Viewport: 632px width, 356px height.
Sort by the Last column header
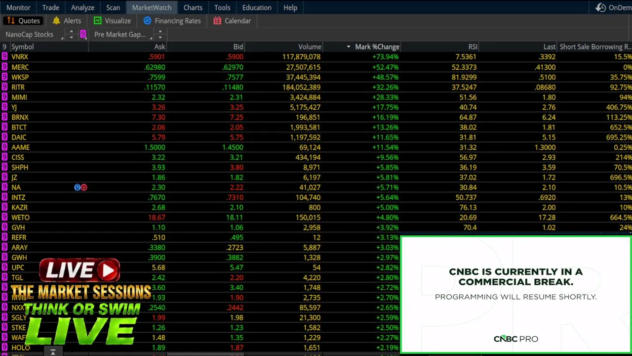click(x=518, y=46)
